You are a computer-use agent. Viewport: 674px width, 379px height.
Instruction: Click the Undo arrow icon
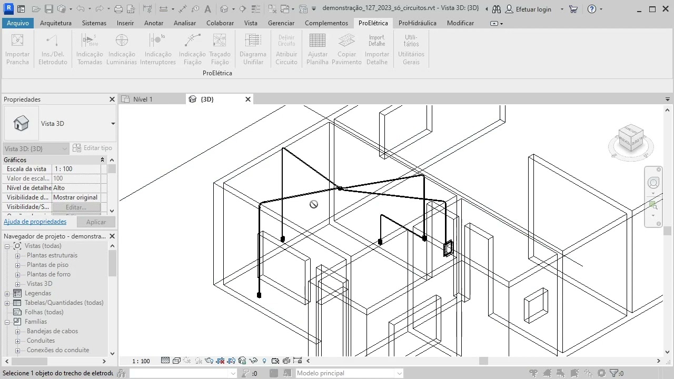coord(80,9)
